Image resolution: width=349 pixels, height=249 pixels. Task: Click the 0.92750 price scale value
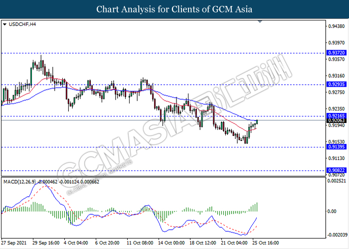point(337,92)
